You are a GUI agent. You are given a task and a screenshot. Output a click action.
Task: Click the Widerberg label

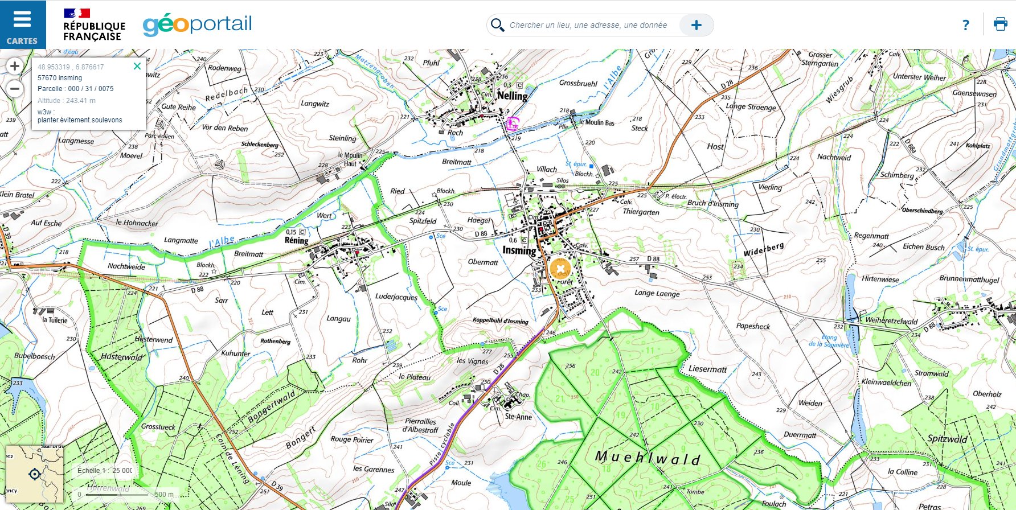[764, 249]
